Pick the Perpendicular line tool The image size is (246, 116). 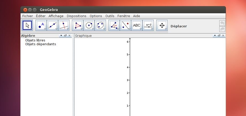(x=64, y=26)
